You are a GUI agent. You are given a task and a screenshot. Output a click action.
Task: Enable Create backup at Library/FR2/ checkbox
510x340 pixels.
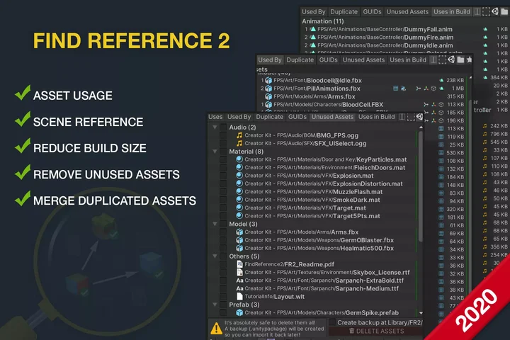[332, 322]
